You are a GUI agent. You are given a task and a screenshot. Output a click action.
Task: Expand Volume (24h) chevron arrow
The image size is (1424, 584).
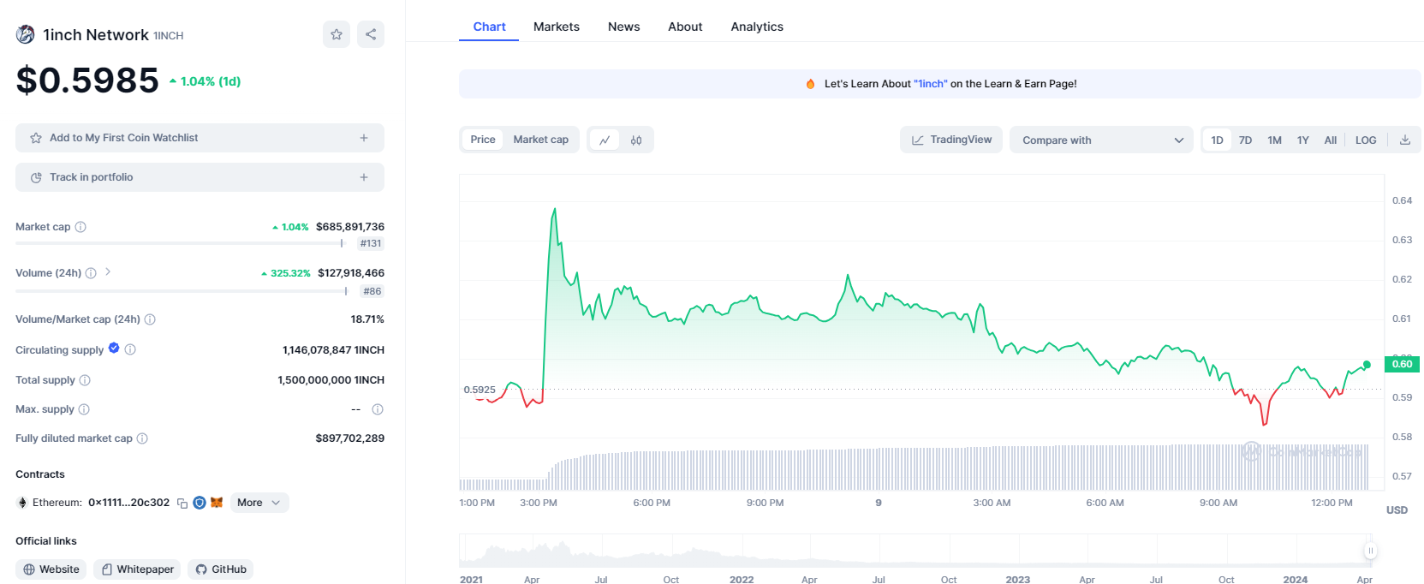pyautogui.click(x=108, y=272)
